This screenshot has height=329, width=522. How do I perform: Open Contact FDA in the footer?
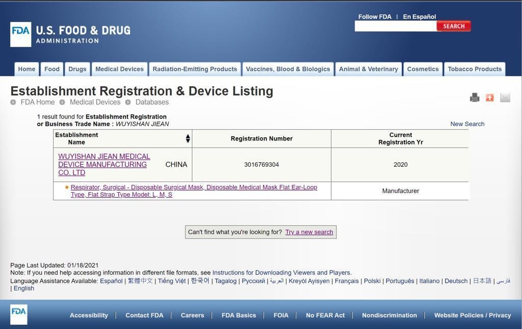tap(144, 315)
